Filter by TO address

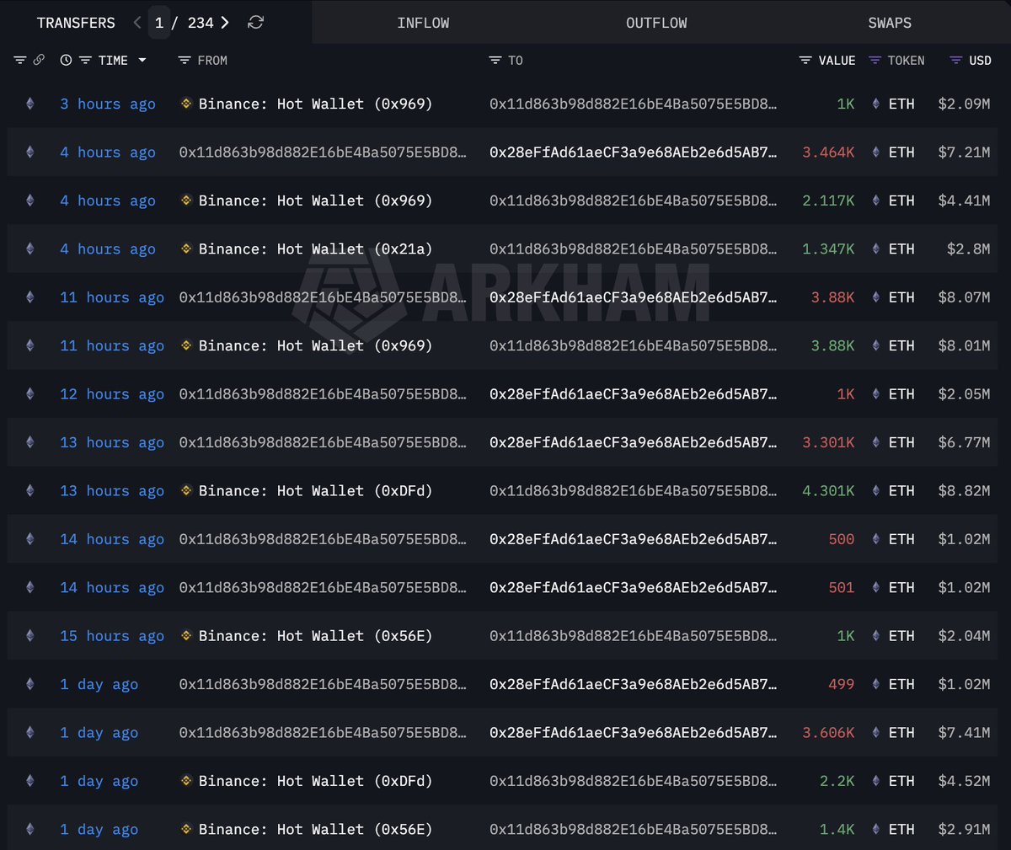pyautogui.click(x=495, y=61)
